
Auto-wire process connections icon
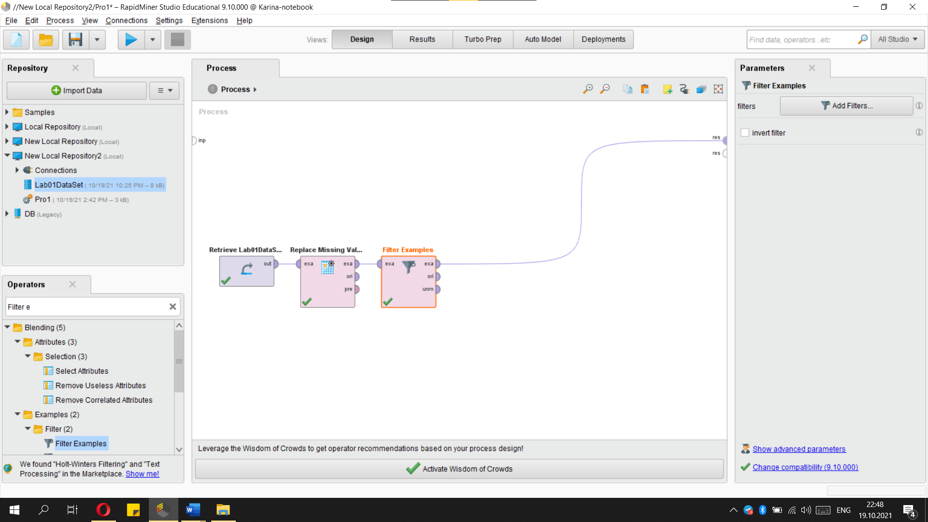[x=684, y=89]
